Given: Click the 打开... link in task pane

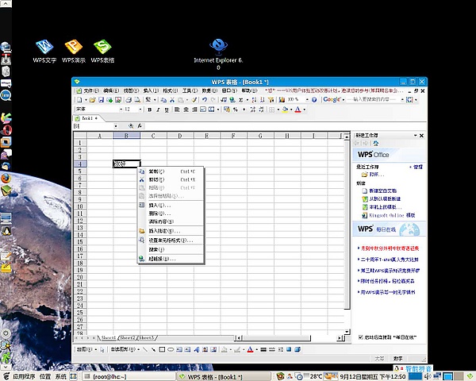Looking at the screenshot, I should pos(376,175).
